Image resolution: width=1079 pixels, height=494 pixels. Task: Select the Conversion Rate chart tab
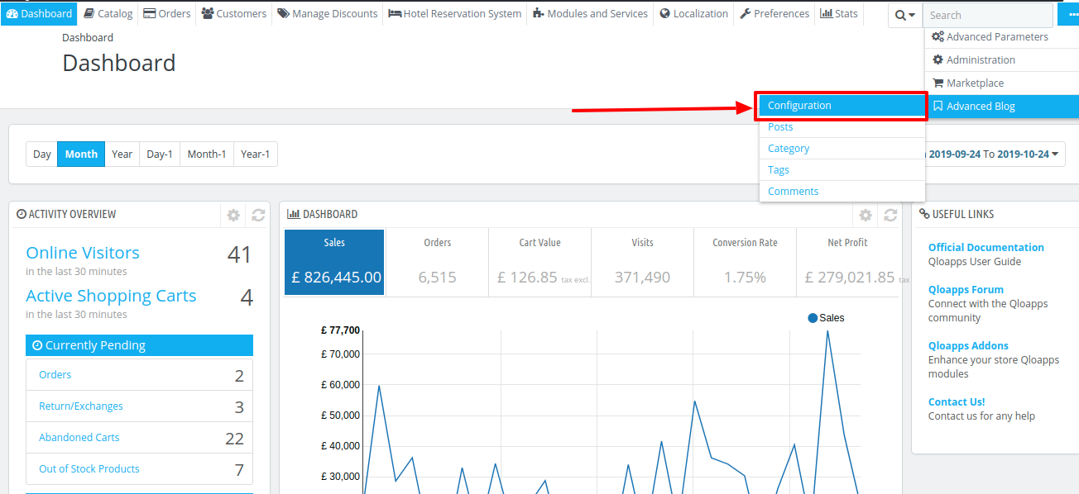(x=745, y=263)
